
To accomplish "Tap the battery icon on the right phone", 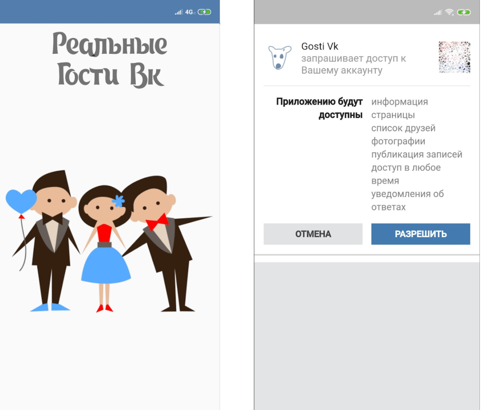I will [463, 12].
